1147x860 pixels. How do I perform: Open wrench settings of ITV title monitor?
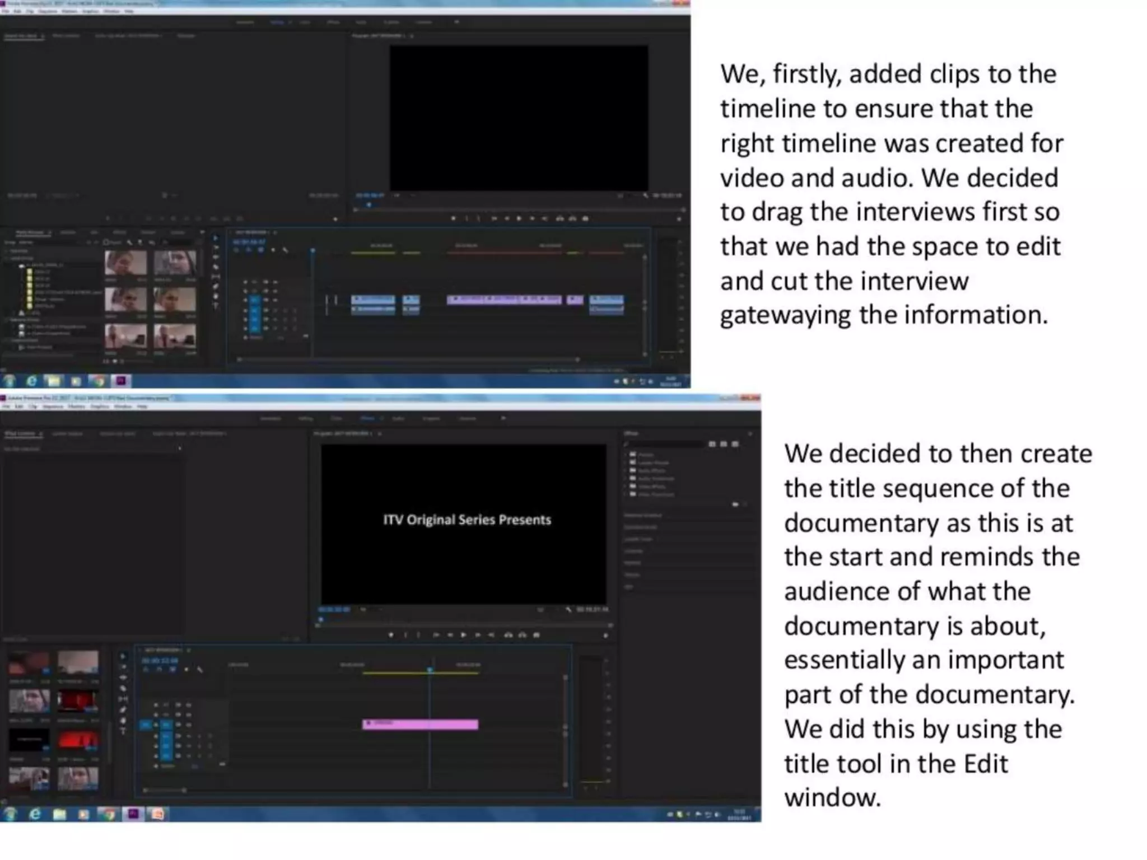[568, 609]
